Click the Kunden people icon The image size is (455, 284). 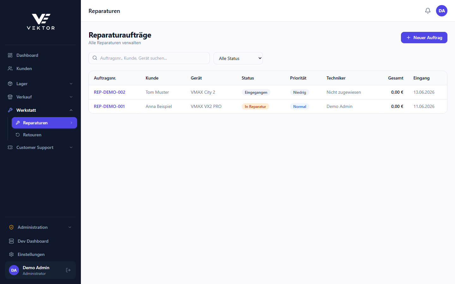[10, 68]
